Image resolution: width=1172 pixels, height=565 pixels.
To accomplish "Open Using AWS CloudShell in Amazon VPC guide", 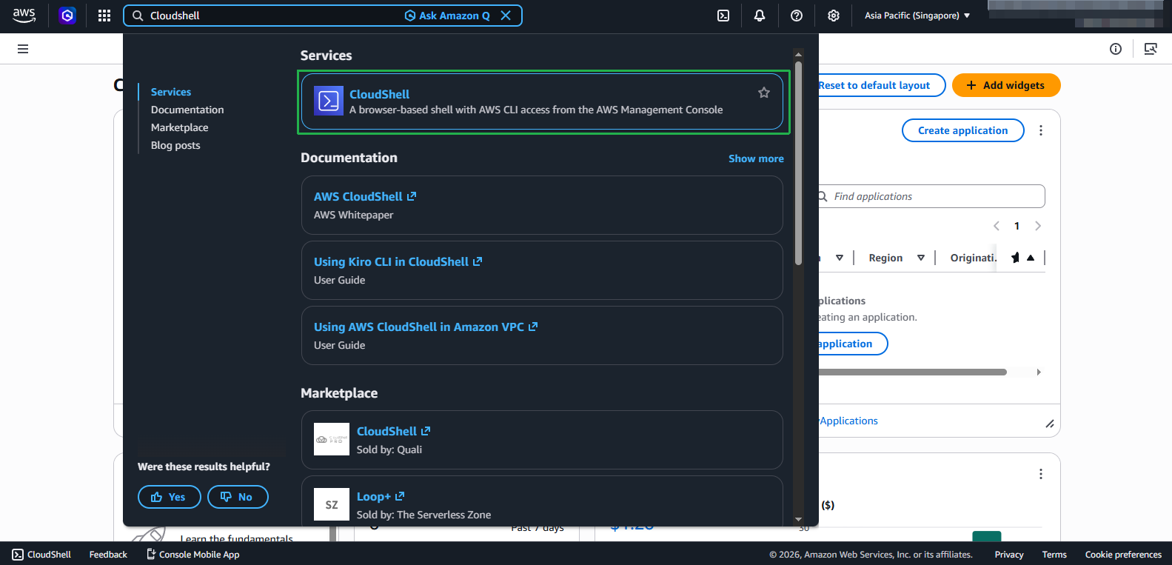I will pyautogui.click(x=426, y=327).
